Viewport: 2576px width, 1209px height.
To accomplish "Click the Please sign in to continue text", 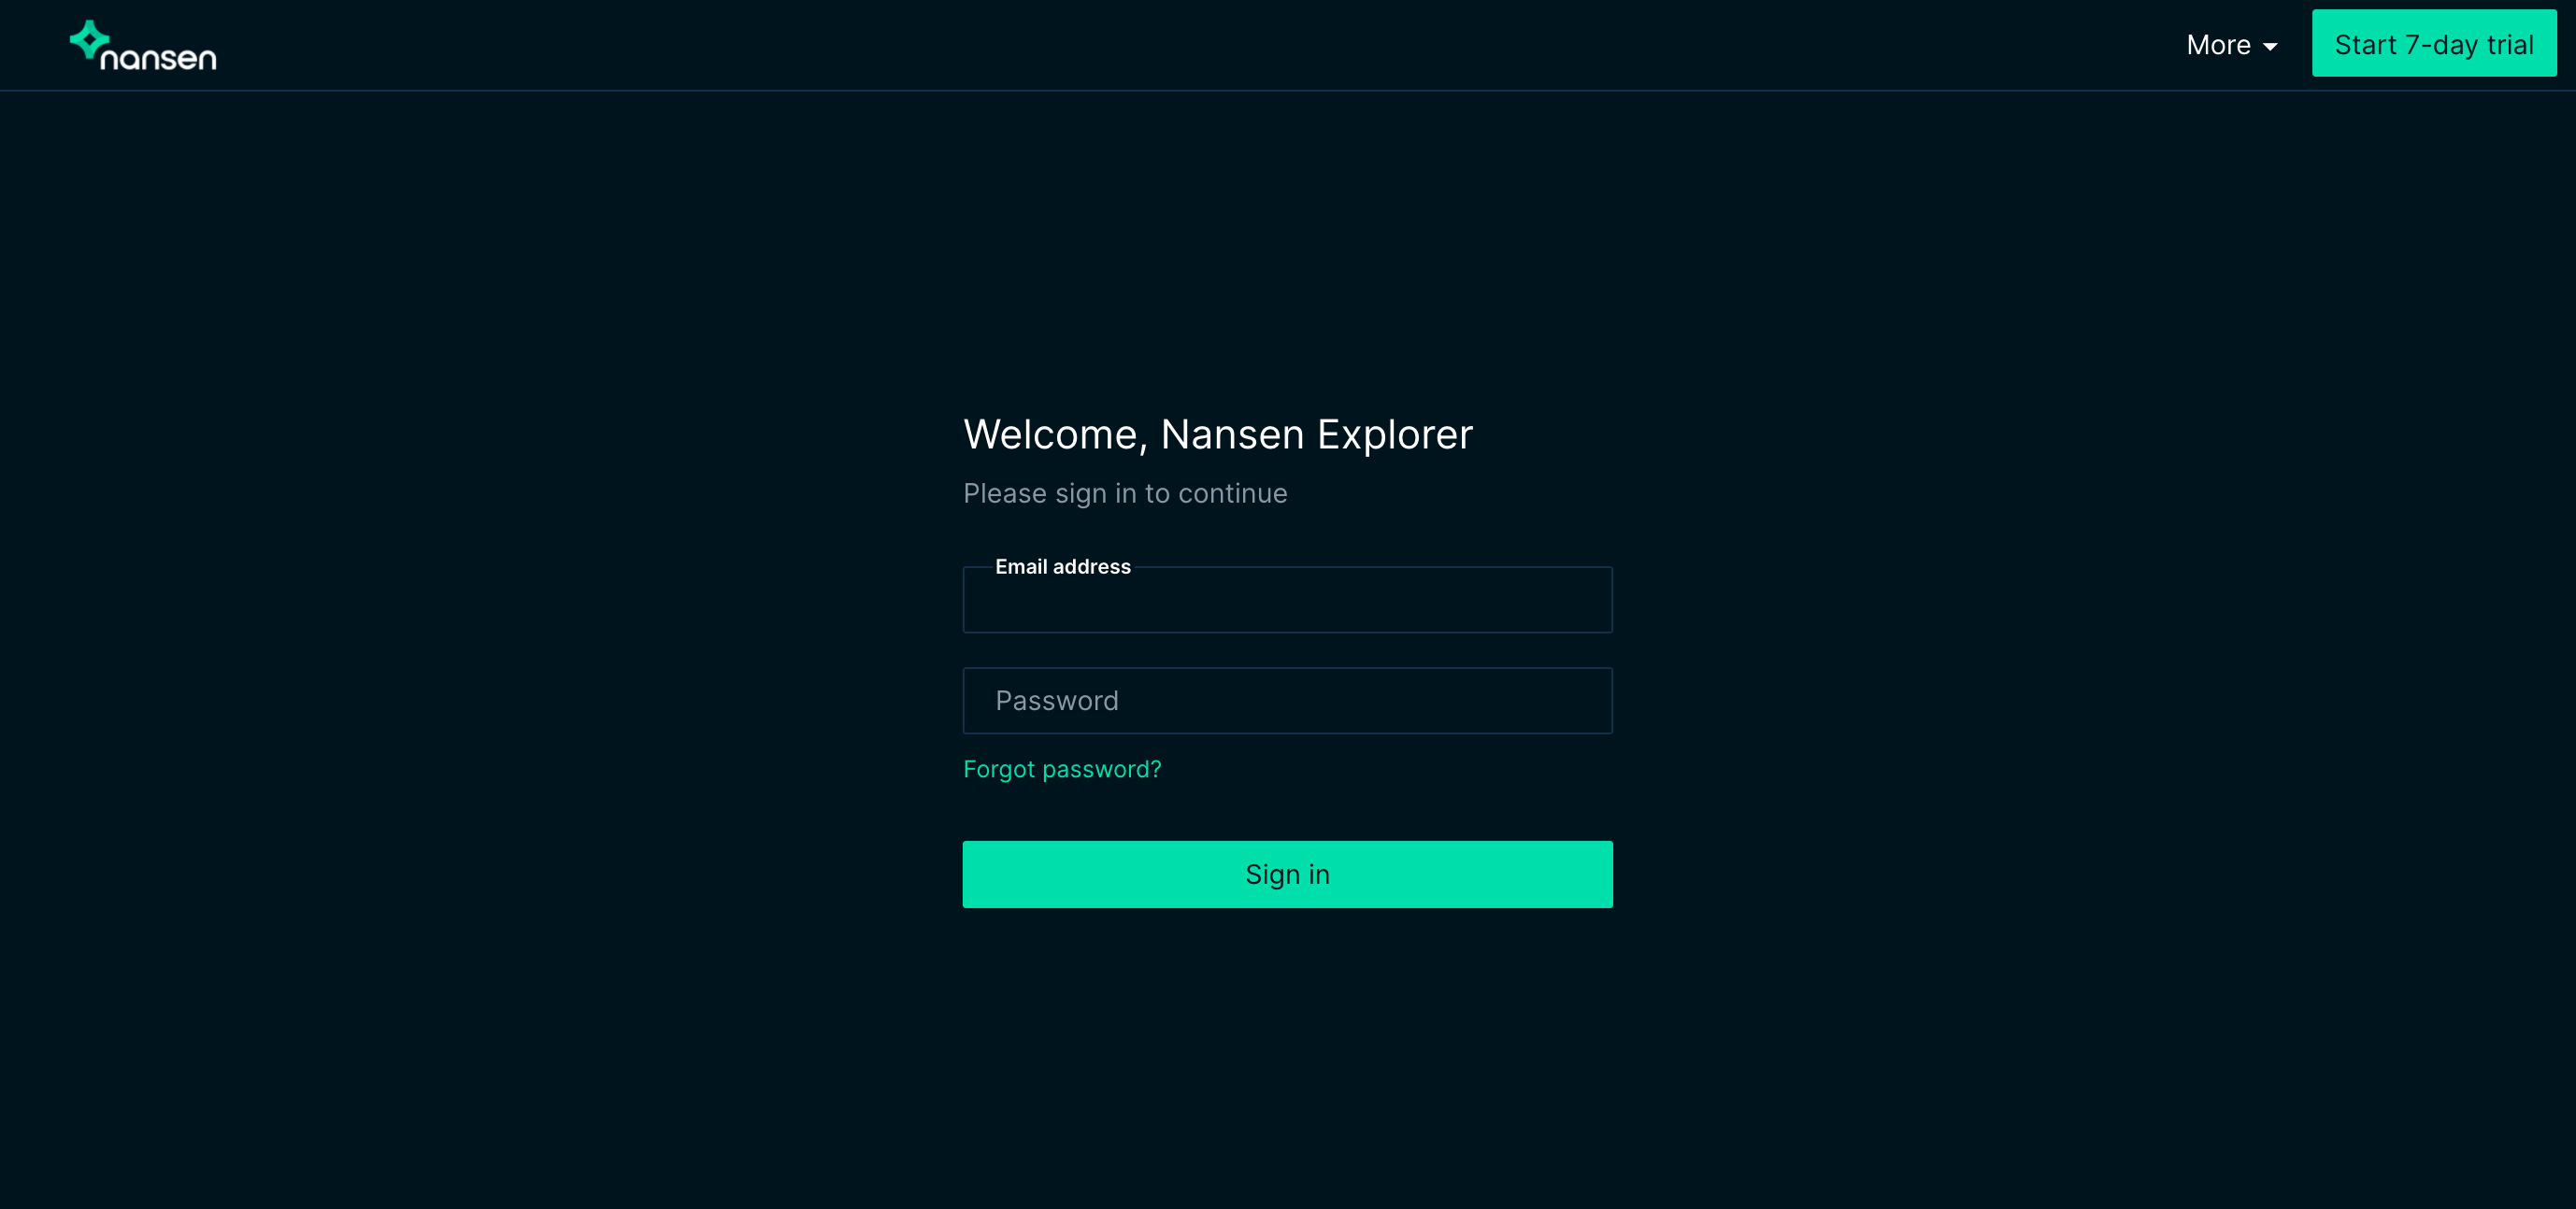I will tap(1124, 493).
